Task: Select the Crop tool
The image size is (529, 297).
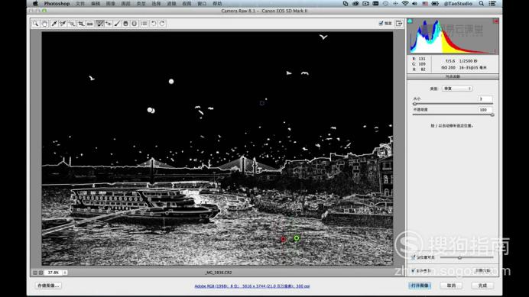Action: click(81, 24)
